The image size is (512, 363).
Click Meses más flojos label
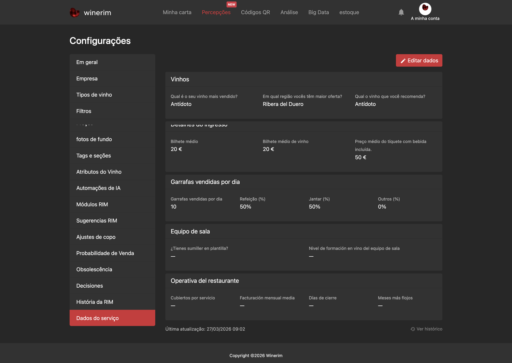coord(395,298)
